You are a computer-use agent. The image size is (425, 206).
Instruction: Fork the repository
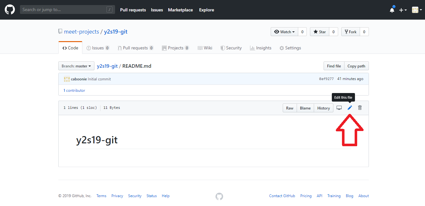[x=351, y=32]
